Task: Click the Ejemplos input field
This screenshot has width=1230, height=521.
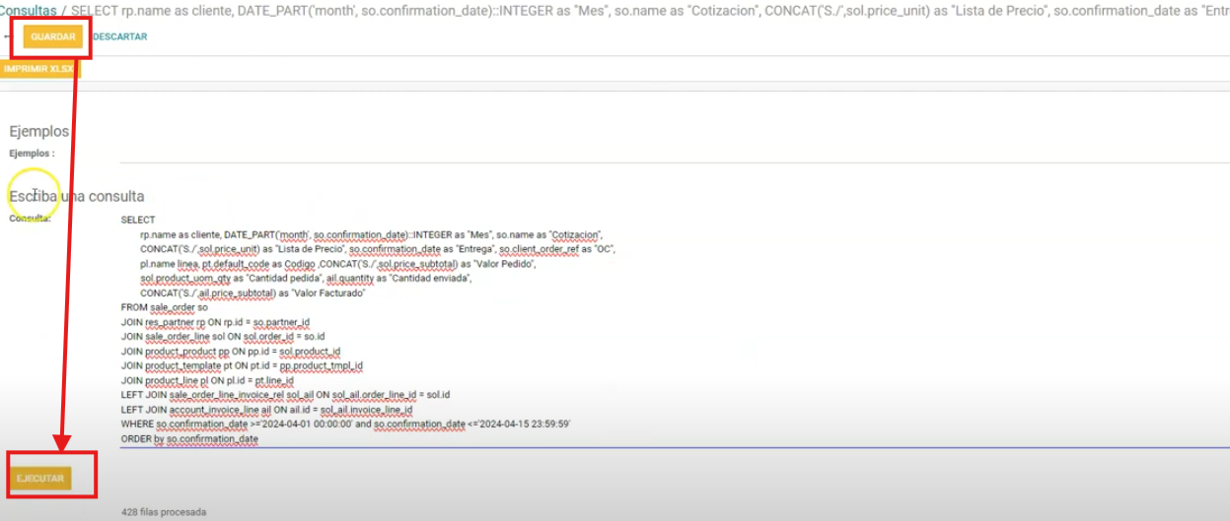Action: 671,154
